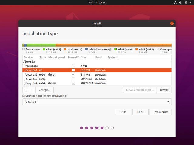Click the Format? column header
Viewport: 194px width, 145px height.
click(x=73, y=57)
